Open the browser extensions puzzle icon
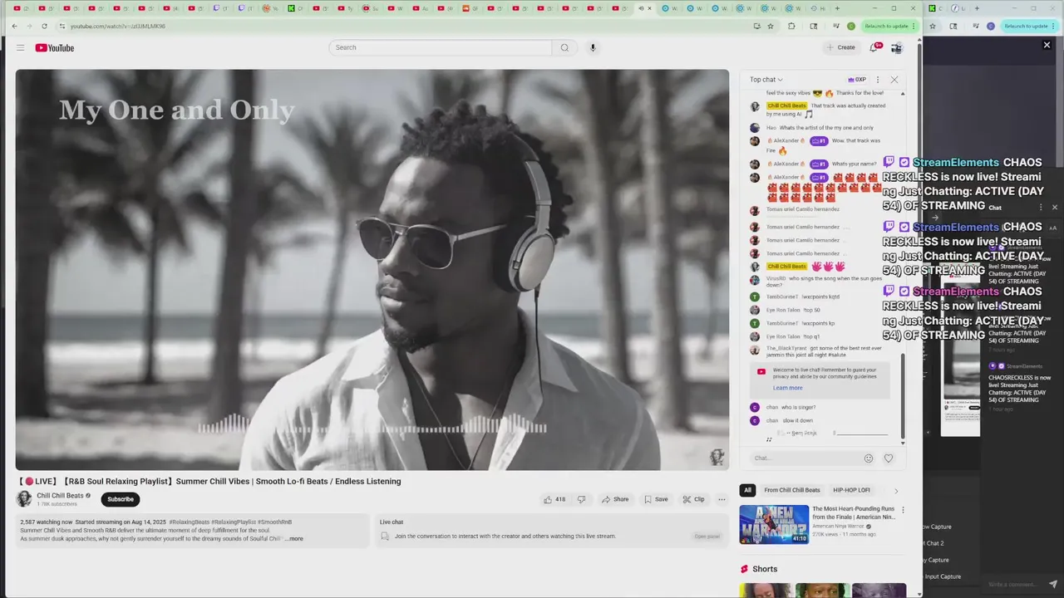 pyautogui.click(x=791, y=26)
